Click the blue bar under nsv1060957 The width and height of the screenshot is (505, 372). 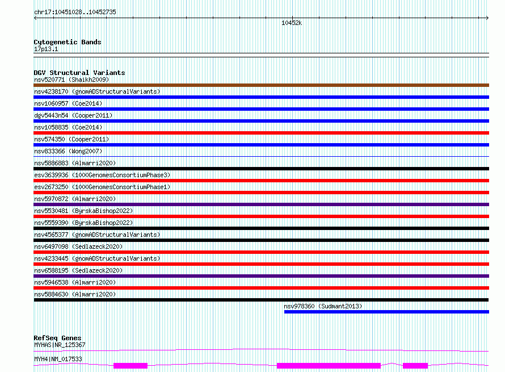(261, 109)
